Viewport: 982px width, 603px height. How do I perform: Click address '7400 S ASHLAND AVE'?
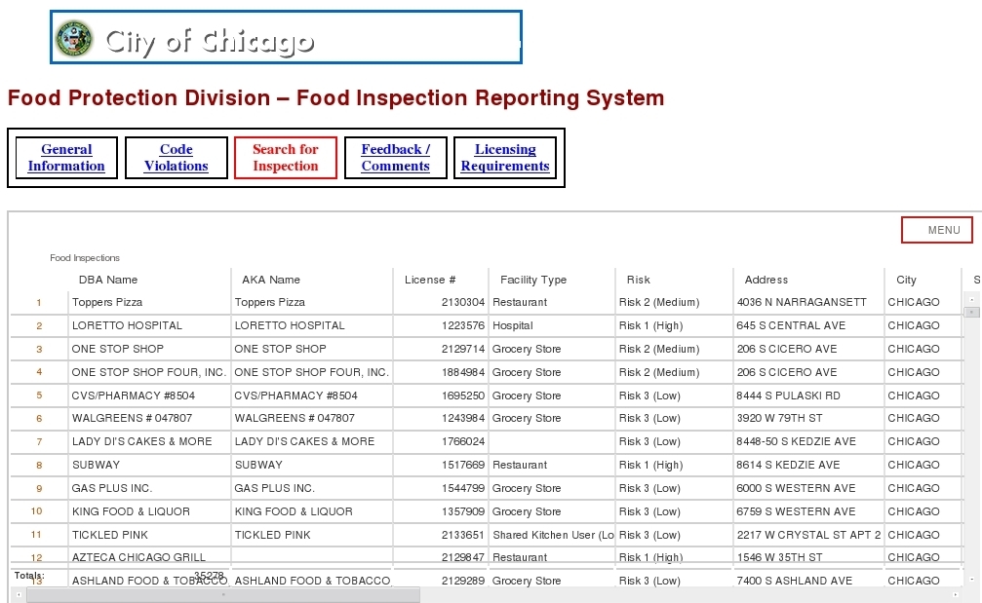tap(794, 581)
